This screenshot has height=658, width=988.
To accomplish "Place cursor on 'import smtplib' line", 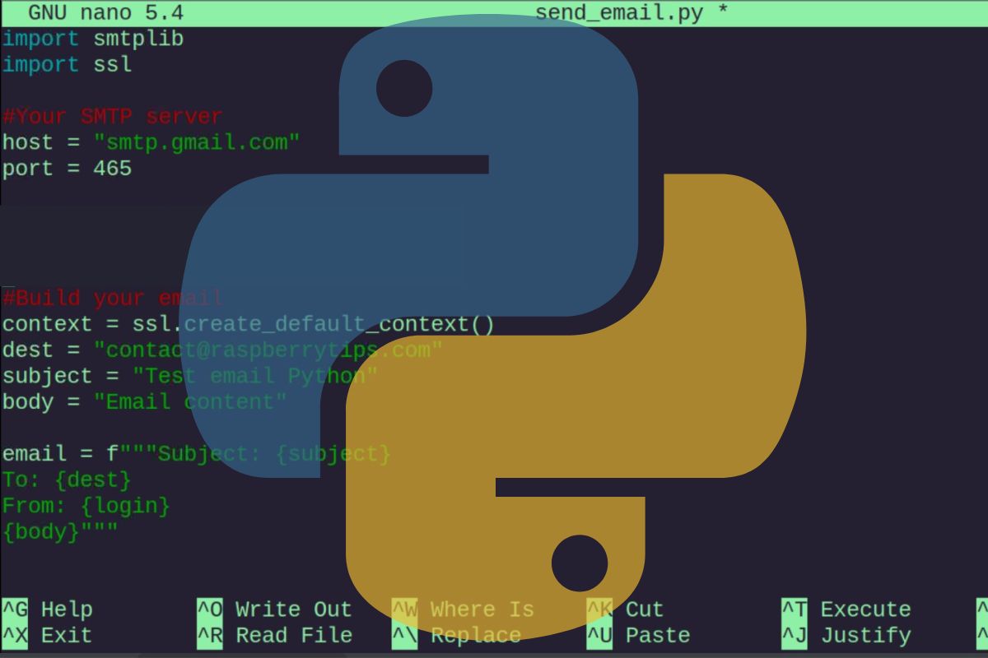I will pyautogui.click(x=92, y=39).
